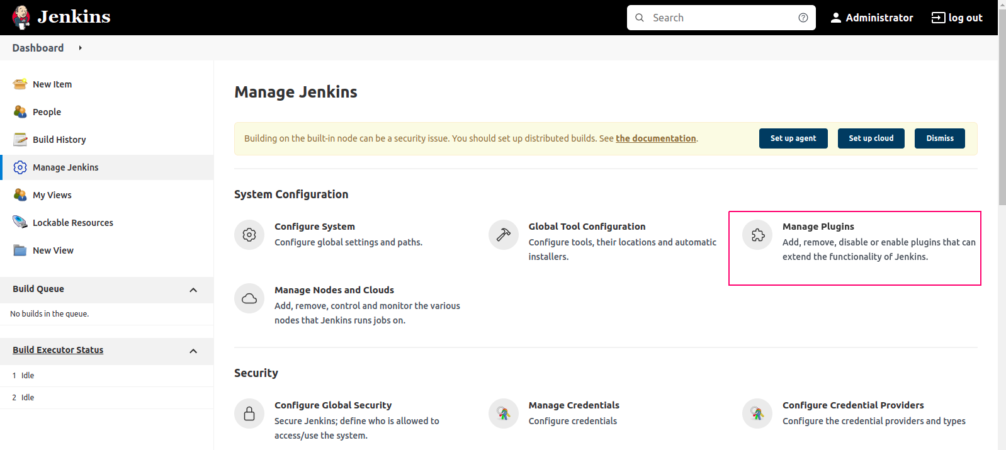Click the New View folder icon
Viewport: 1006px width, 450px height.
[x=20, y=250]
